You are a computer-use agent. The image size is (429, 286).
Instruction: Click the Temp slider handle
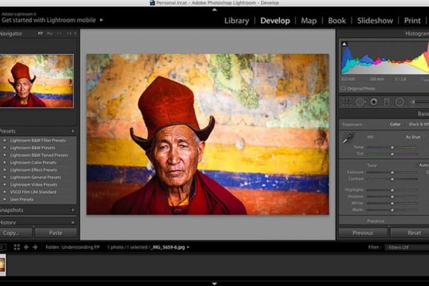click(x=392, y=147)
